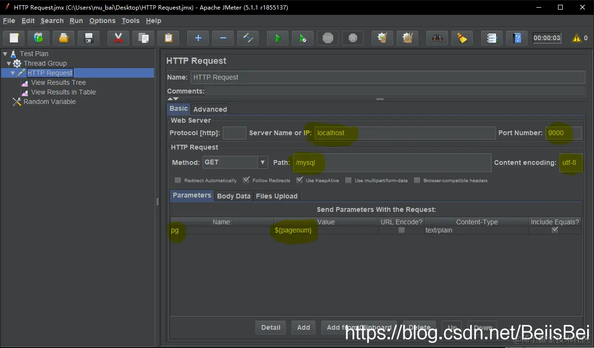Select View Results Tree item

(58, 82)
